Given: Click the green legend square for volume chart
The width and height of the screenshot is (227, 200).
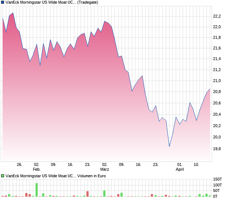Looking at the screenshot, I should click(3, 176).
